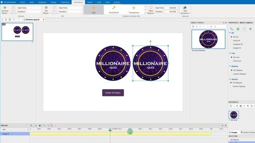255x143 pixels.
Task: Zoom in on the timeline
Action: point(44,126)
